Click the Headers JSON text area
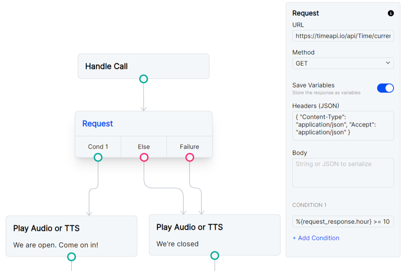Image resolution: width=405 pixels, height=272 pixels. [343, 125]
